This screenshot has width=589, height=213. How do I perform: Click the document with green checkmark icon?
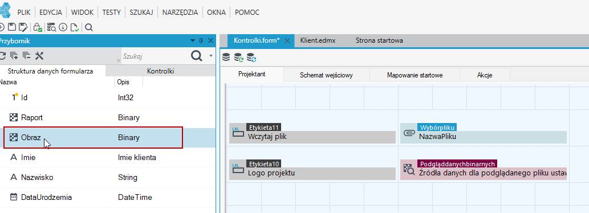(75, 27)
